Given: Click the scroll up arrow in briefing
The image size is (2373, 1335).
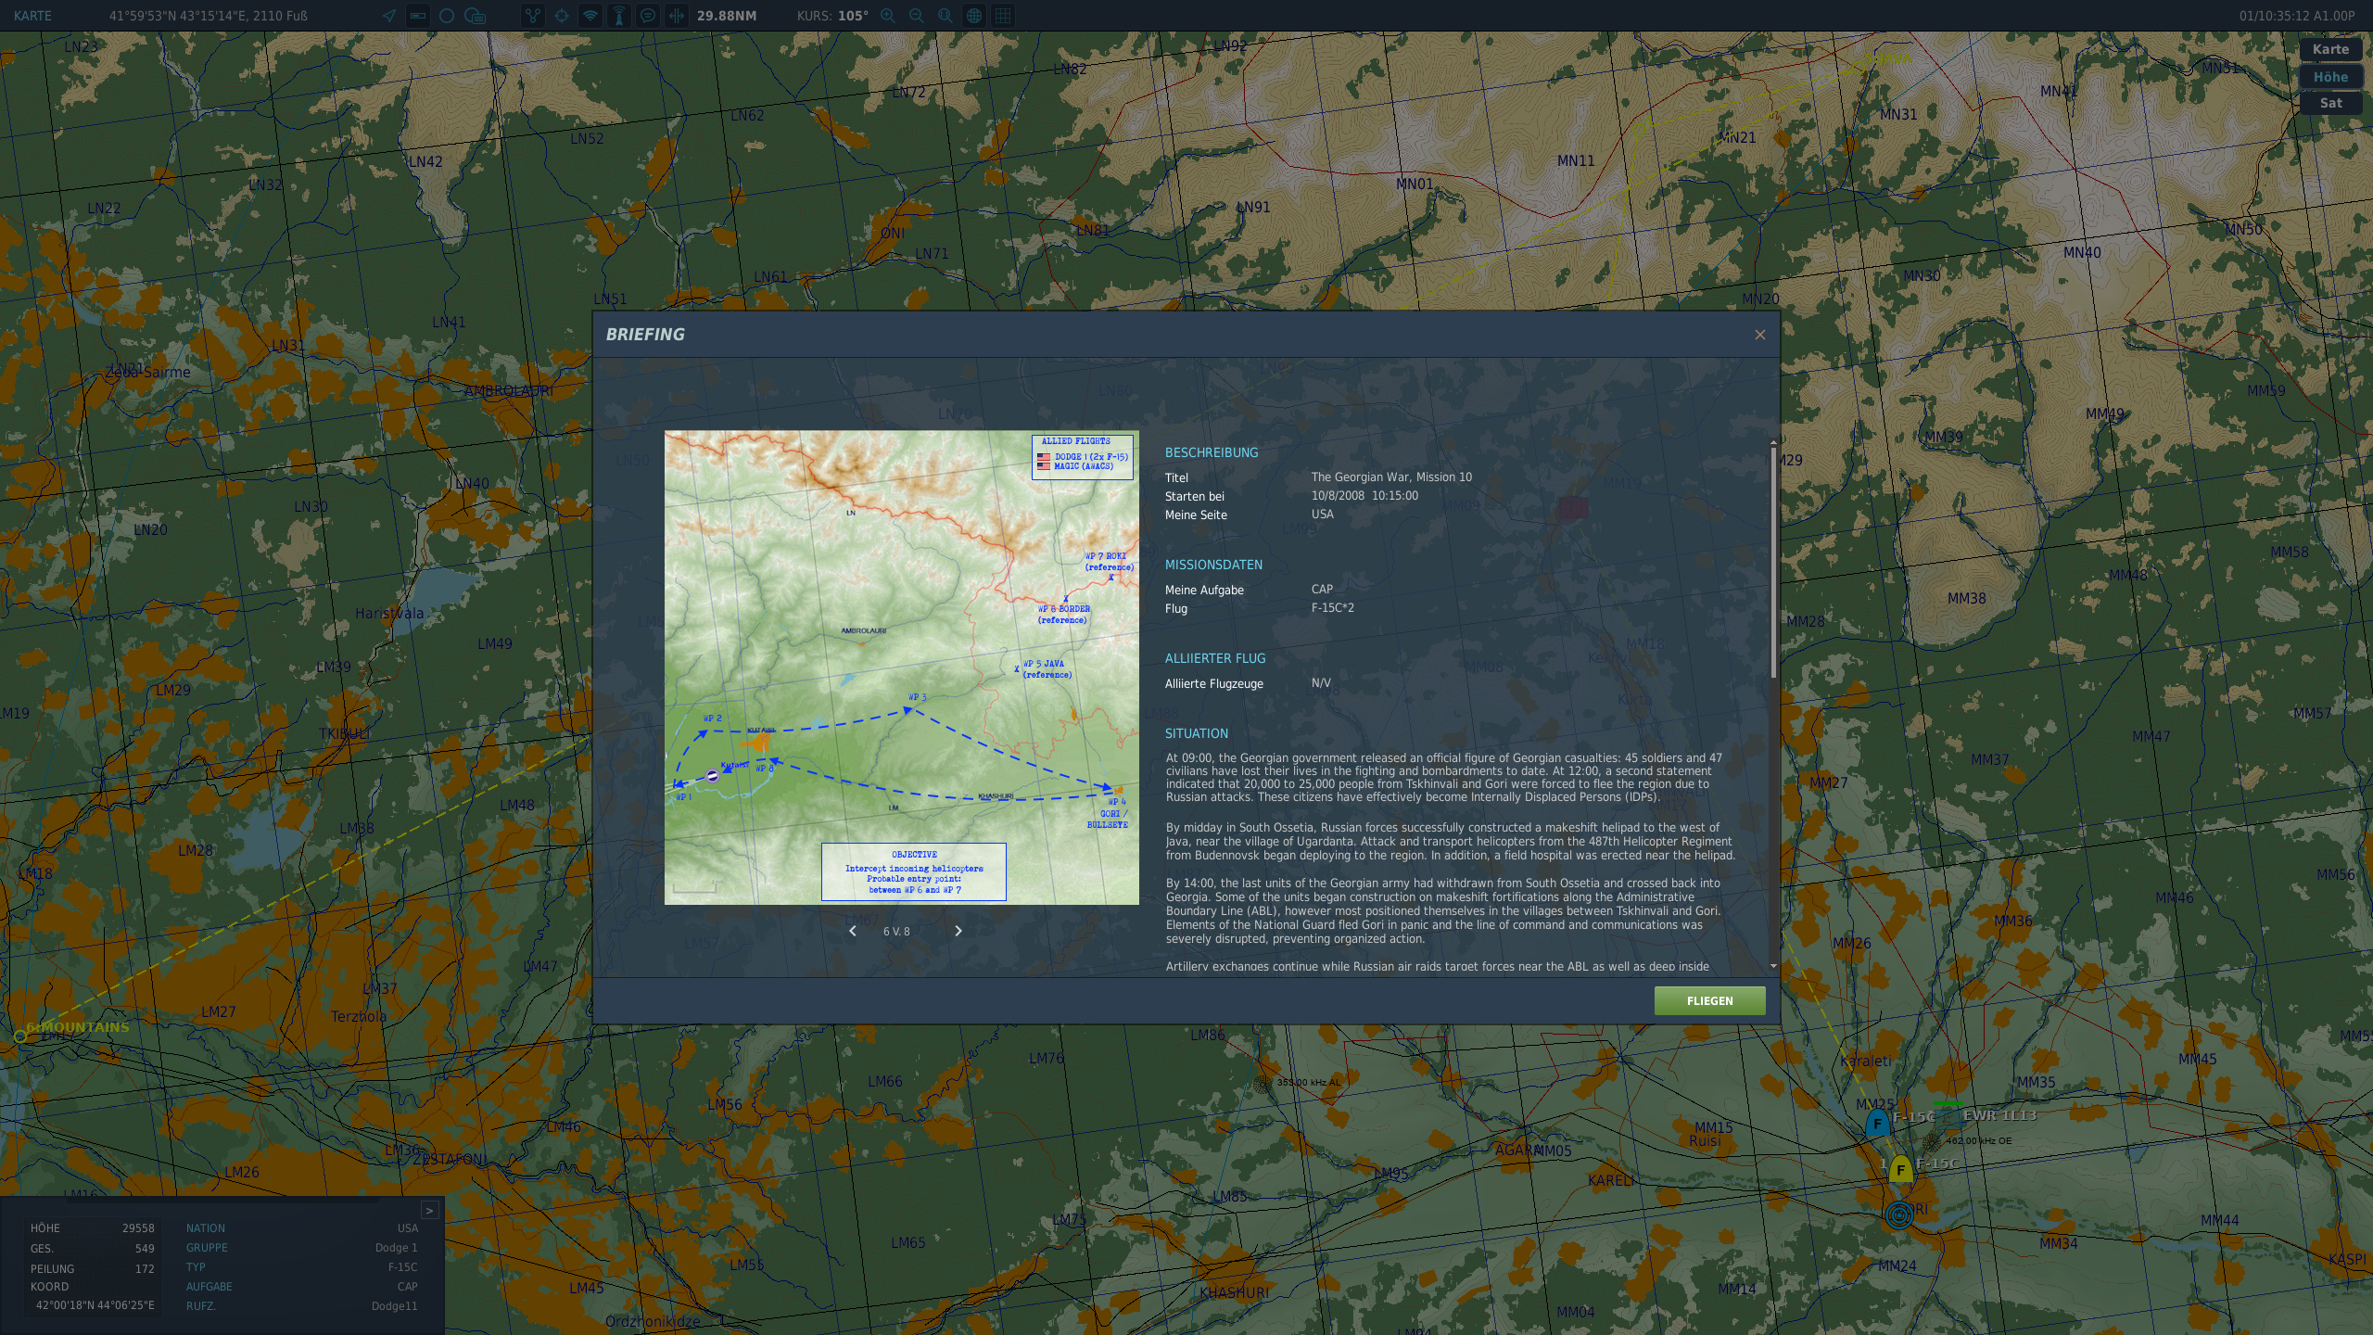Looking at the screenshot, I should coord(1773,442).
